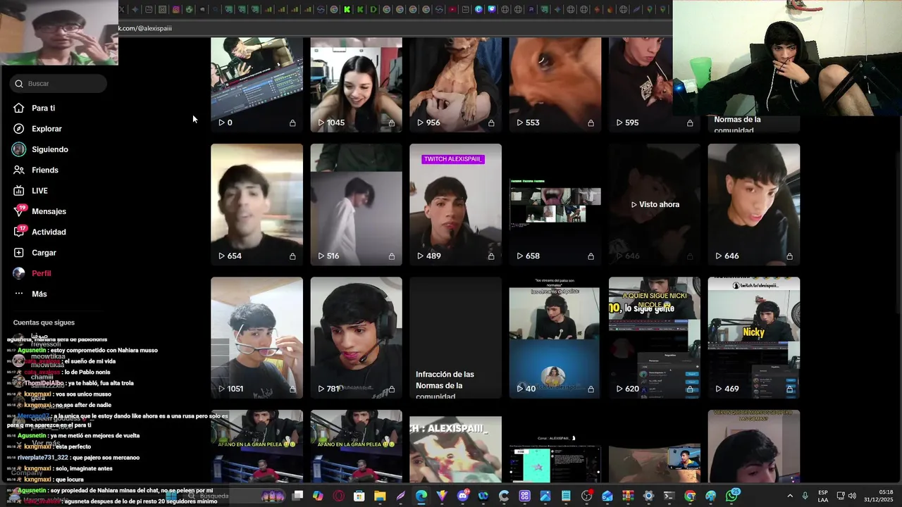Open video with 40 views
Screen dimensions: 902x507
point(555,337)
